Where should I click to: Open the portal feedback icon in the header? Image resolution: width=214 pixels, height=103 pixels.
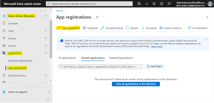coord(169,4)
